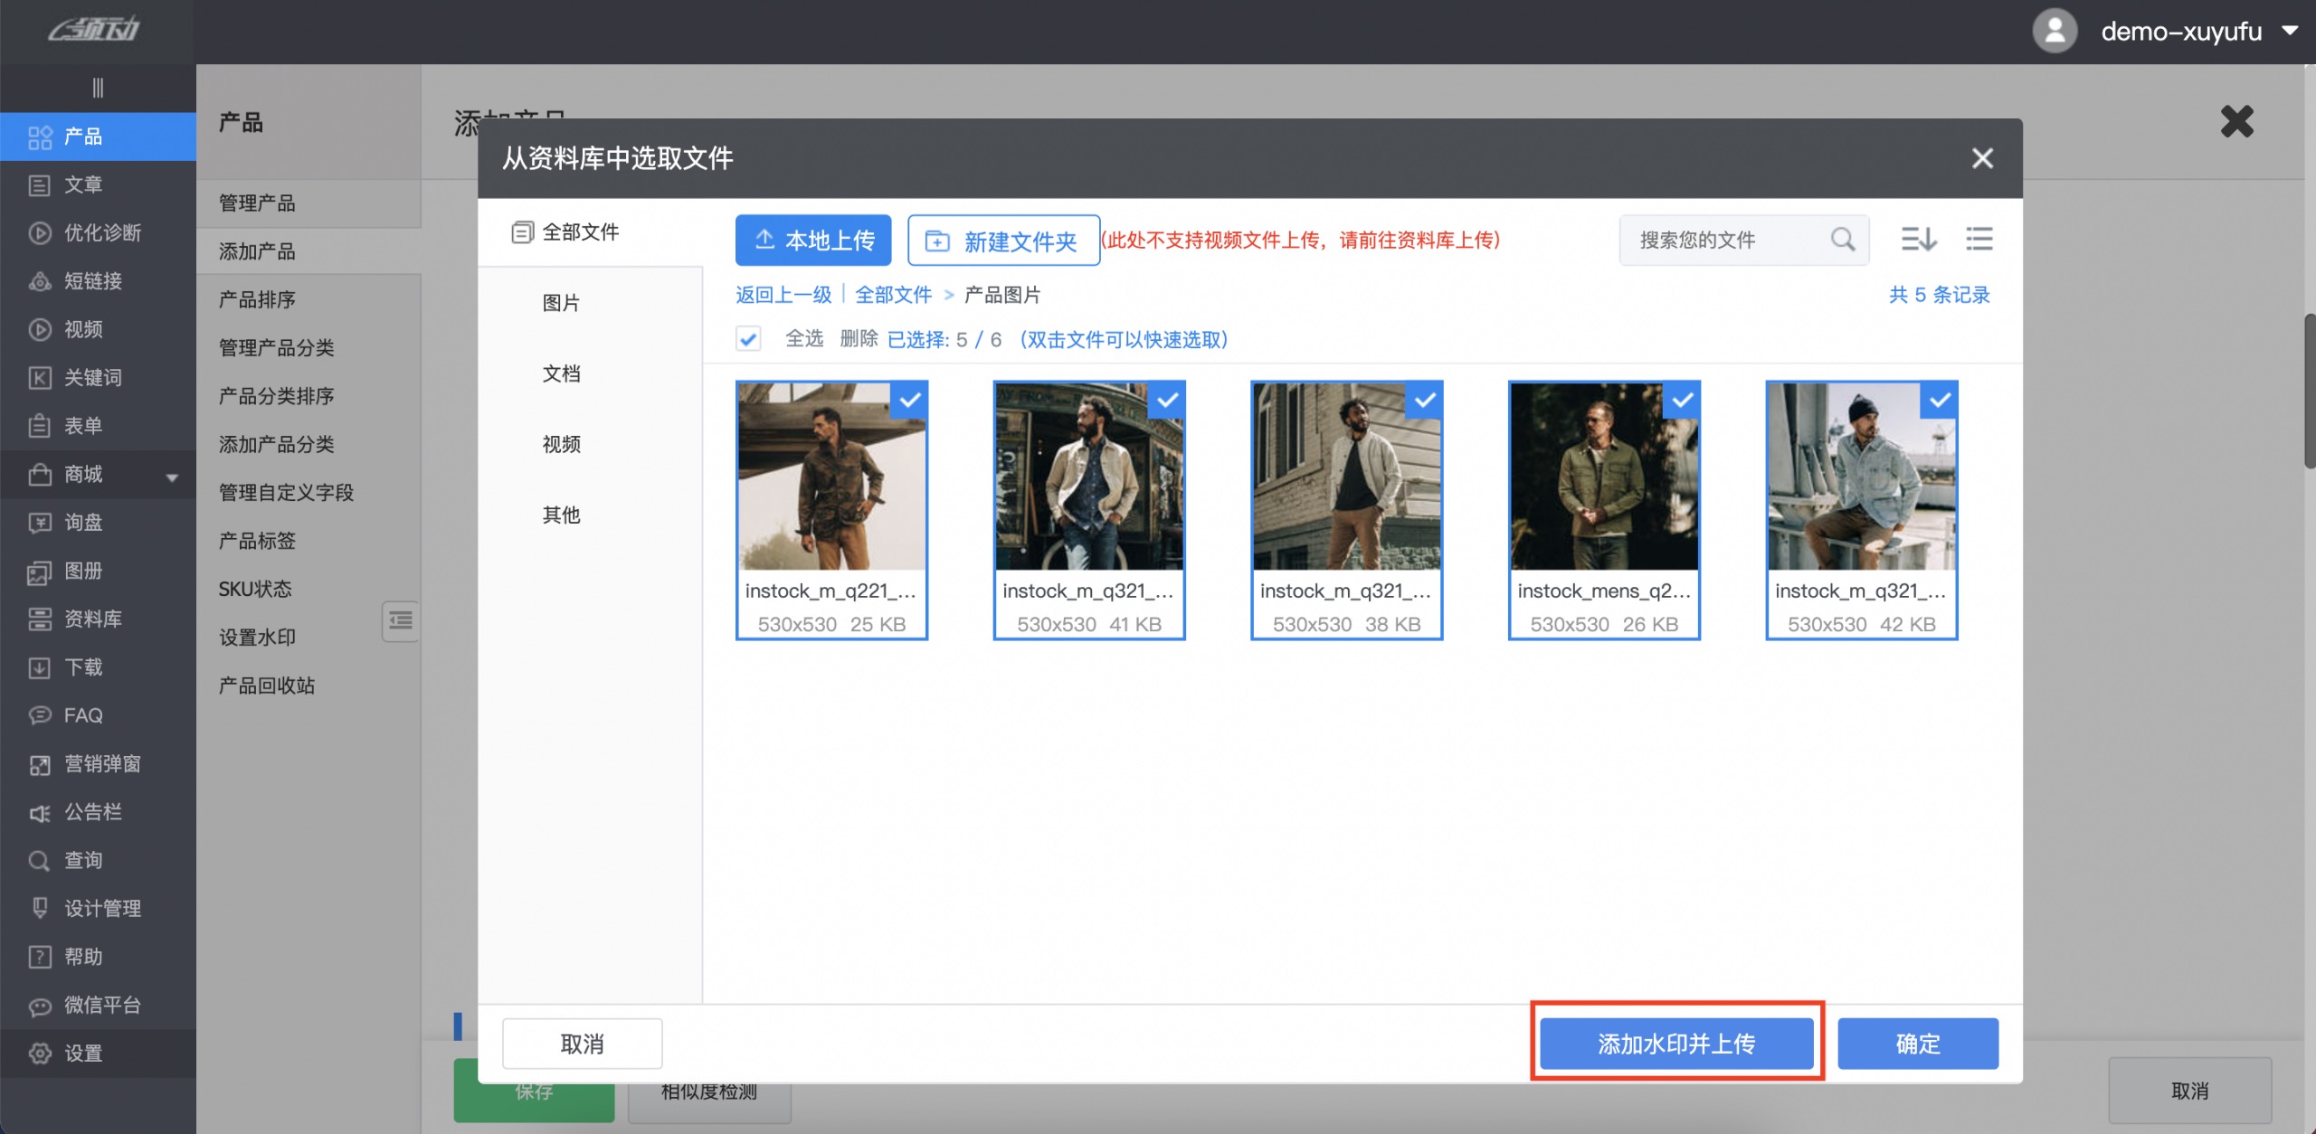Click 本地上传 upload button
Viewport: 2316px width, 1134px height.
[812, 241]
